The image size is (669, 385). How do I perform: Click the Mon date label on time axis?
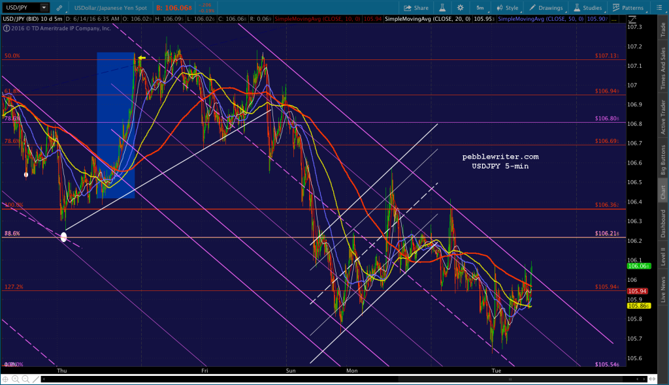click(352, 371)
